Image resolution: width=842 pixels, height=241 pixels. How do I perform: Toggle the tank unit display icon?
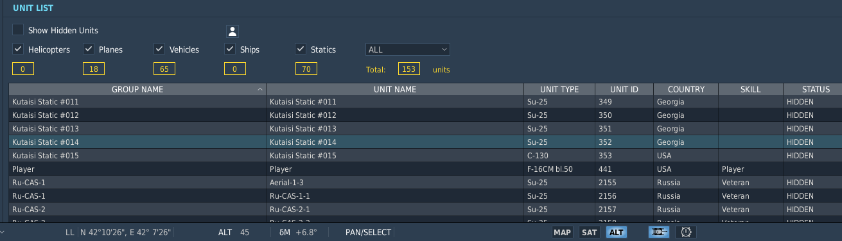[659, 232]
